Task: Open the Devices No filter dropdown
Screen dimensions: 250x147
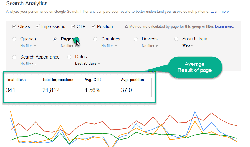Action: coord(150,46)
